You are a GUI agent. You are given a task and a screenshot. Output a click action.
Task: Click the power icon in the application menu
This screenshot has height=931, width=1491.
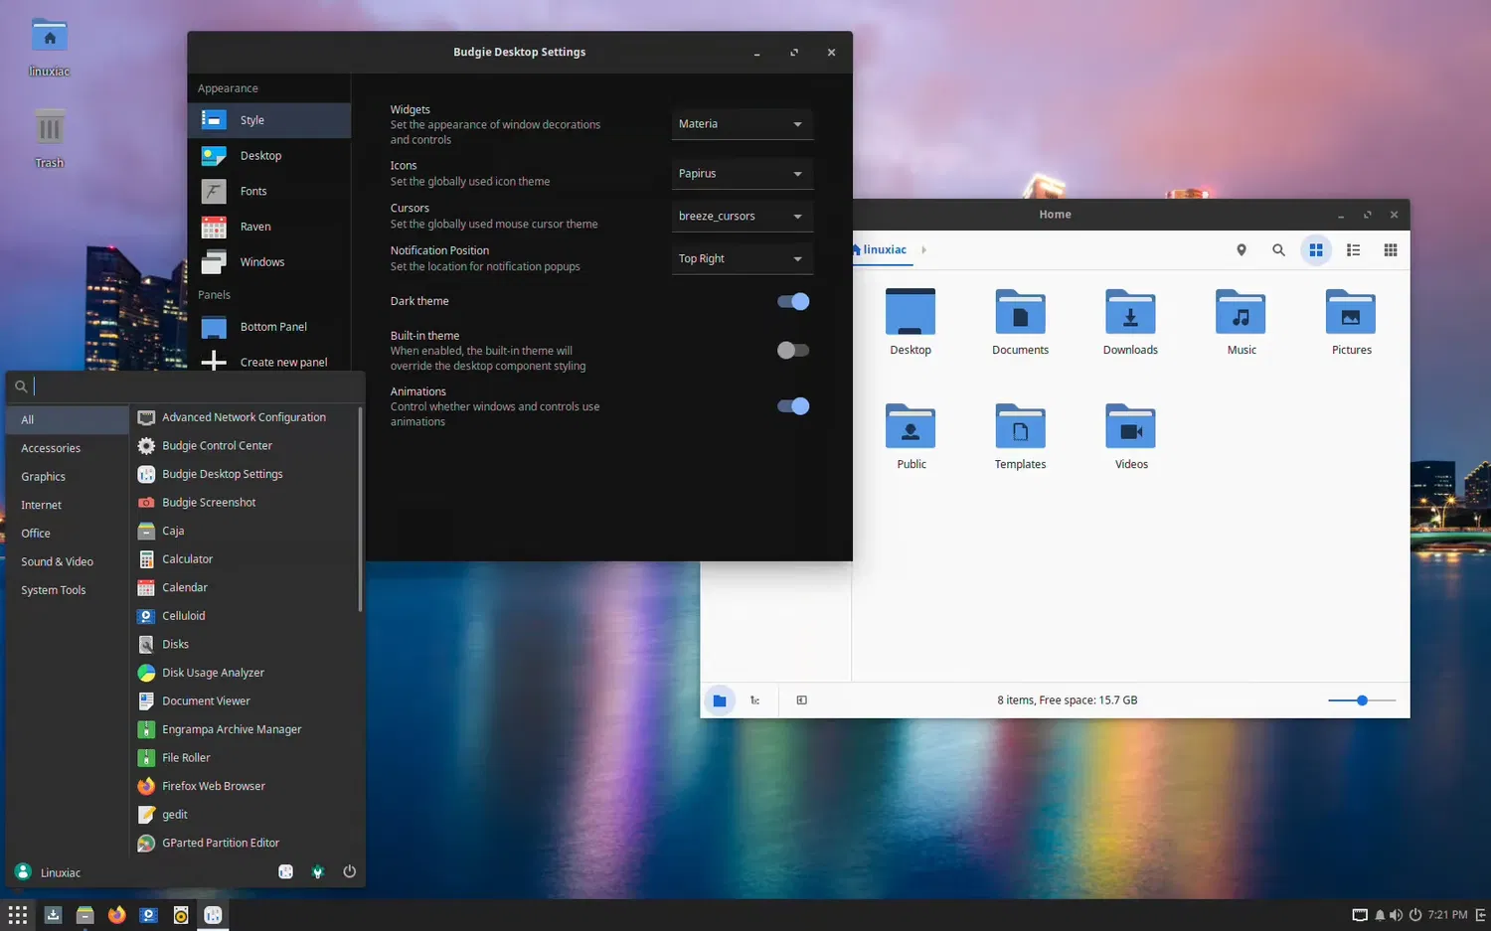[x=349, y=871]
